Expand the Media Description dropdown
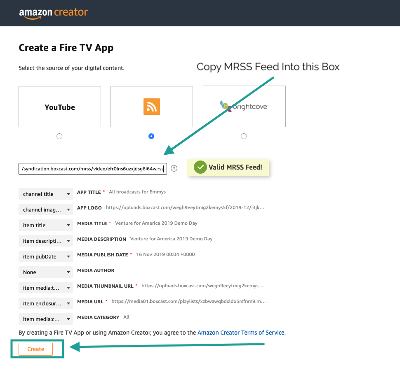Image resolution: width=400 pixels, height=370 pixels. 46,241
